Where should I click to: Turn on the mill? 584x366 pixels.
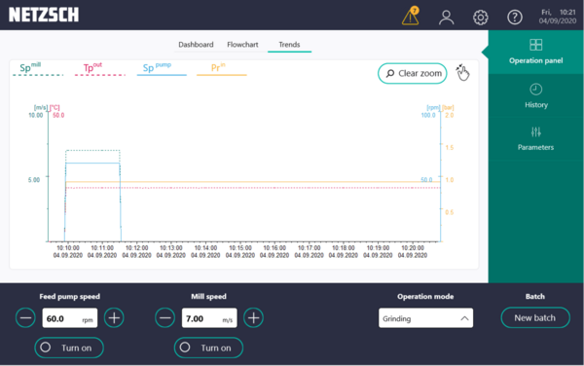click(x=208, y=348)
